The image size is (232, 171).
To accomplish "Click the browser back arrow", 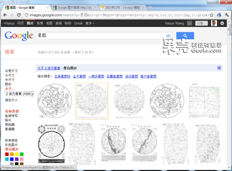I will tap(5, 15).
